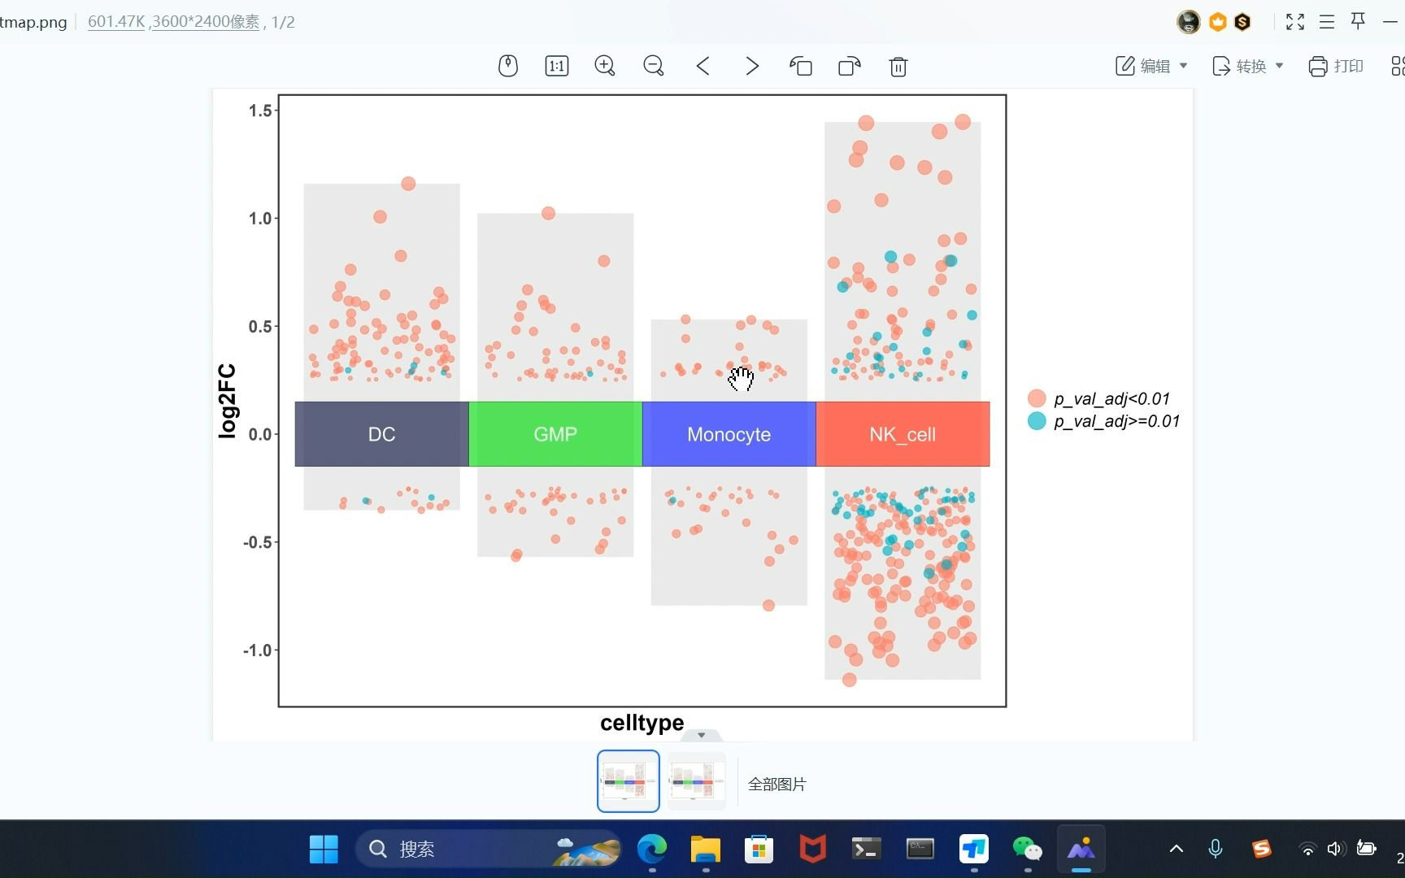Go to previous image arrow
The image size is (1405, 878).
click(x=703, y=66)
